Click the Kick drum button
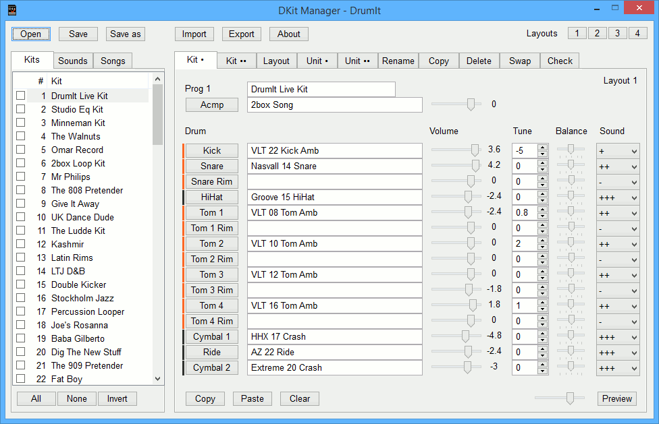The image size is (659, 424). pyautogui.click(x=212, y=150)
